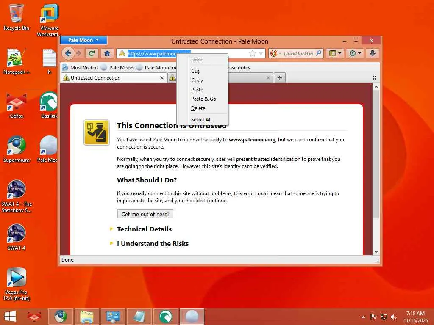Open the Windows Start button
The height and width of the screenshot is (325, 434).
10,317
